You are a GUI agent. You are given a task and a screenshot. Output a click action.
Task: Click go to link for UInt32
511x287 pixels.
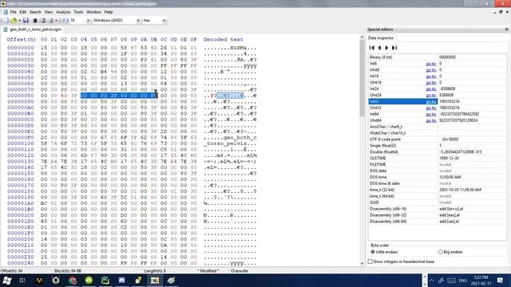click(x=431, y=108)
